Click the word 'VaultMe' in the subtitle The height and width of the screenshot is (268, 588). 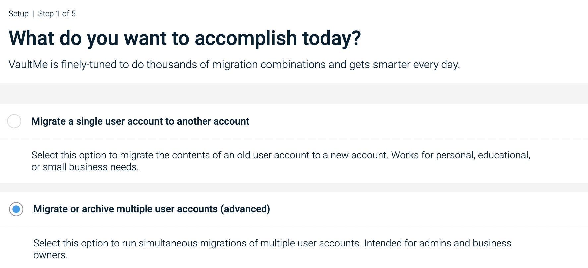pyautogui.click(x=29, y=65)
